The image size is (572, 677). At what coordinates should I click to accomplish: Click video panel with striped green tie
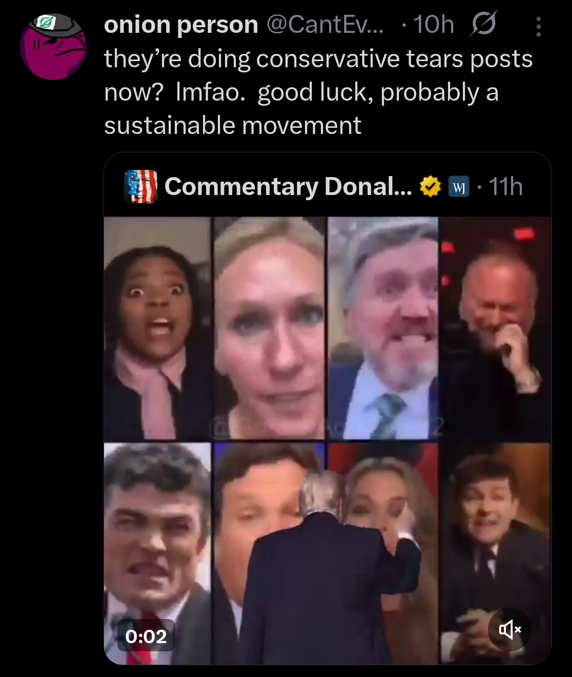383,329
